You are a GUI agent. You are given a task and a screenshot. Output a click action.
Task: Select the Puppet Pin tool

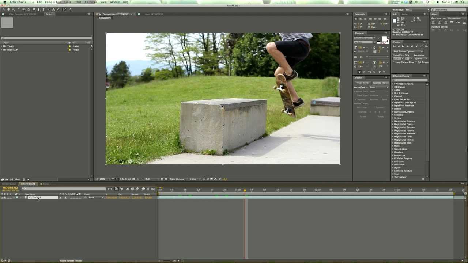[x=70, y=9]
